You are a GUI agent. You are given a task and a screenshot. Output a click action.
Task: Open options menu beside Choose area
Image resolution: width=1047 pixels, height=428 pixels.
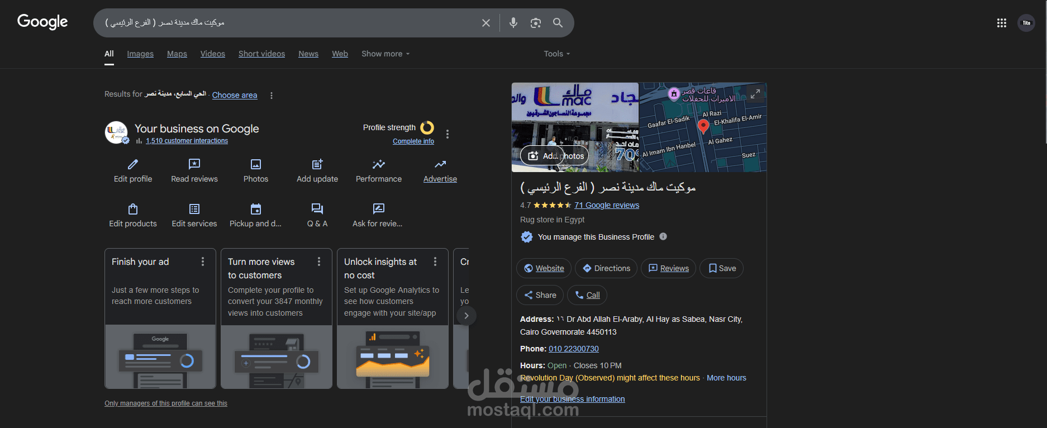(x=272, y=96)
